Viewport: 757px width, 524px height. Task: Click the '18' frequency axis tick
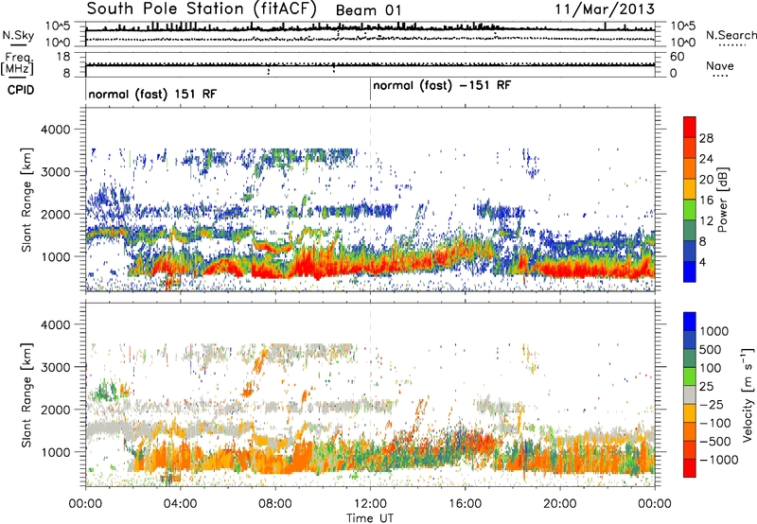(63, 57)
